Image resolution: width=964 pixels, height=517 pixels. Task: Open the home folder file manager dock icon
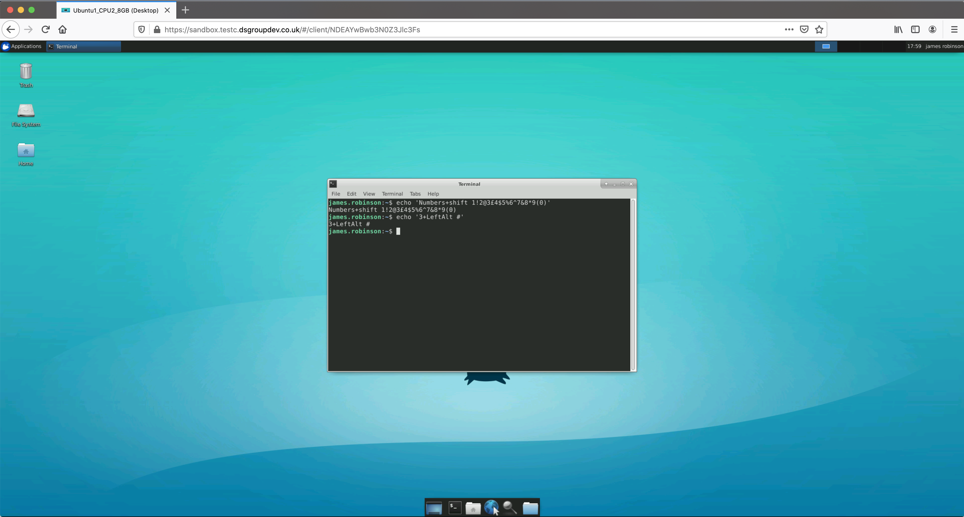click(473, 508)
